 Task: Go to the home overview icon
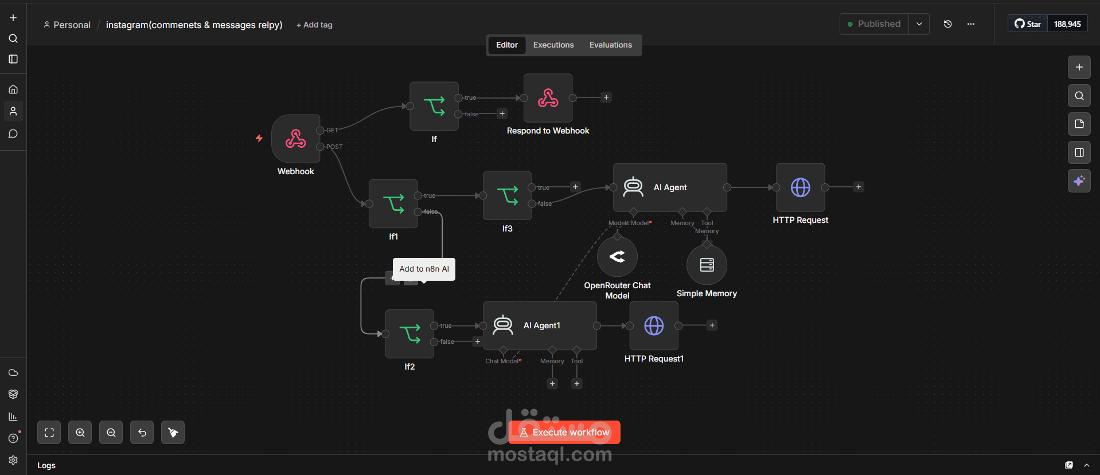tap(13, 89)
